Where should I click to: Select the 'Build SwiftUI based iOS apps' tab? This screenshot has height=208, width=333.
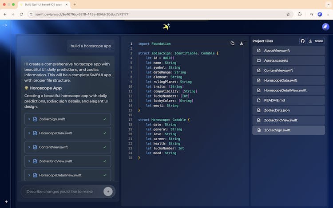pos(44,4)
